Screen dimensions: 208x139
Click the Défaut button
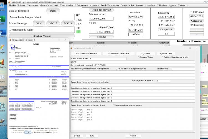point(77,136)
